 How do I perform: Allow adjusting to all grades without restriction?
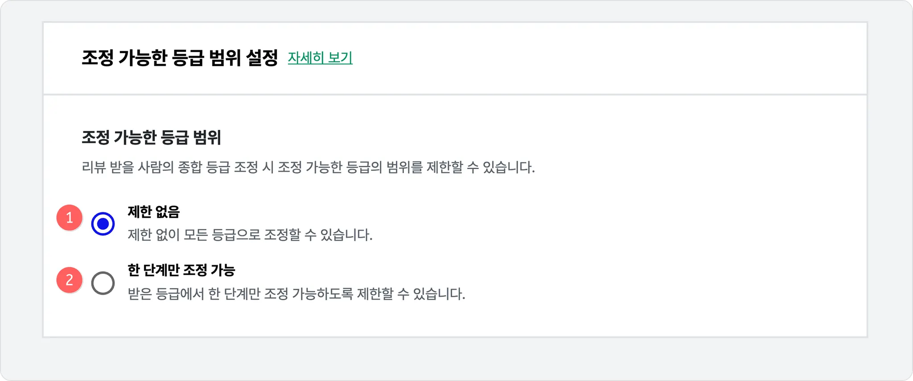tap(103, 224)
